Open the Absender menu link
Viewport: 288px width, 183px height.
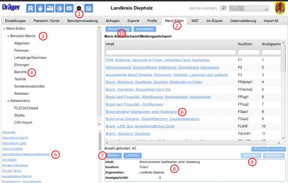click(x=9, y=132)
